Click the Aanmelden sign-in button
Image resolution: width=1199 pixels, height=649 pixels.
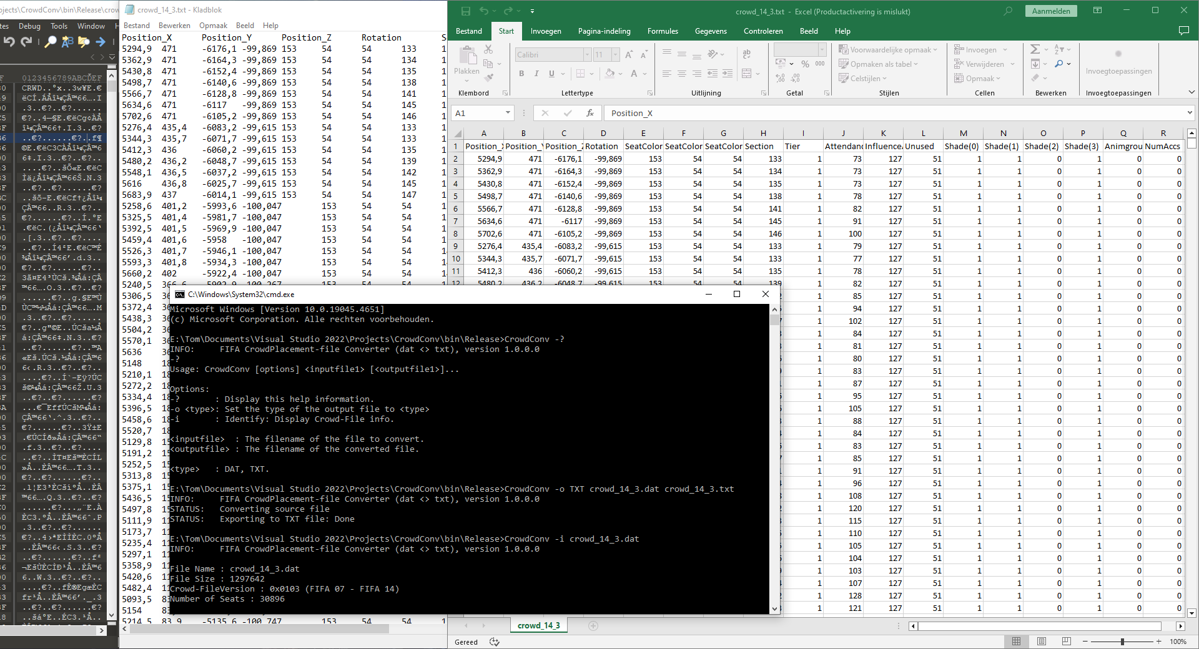coord(1051,11)
